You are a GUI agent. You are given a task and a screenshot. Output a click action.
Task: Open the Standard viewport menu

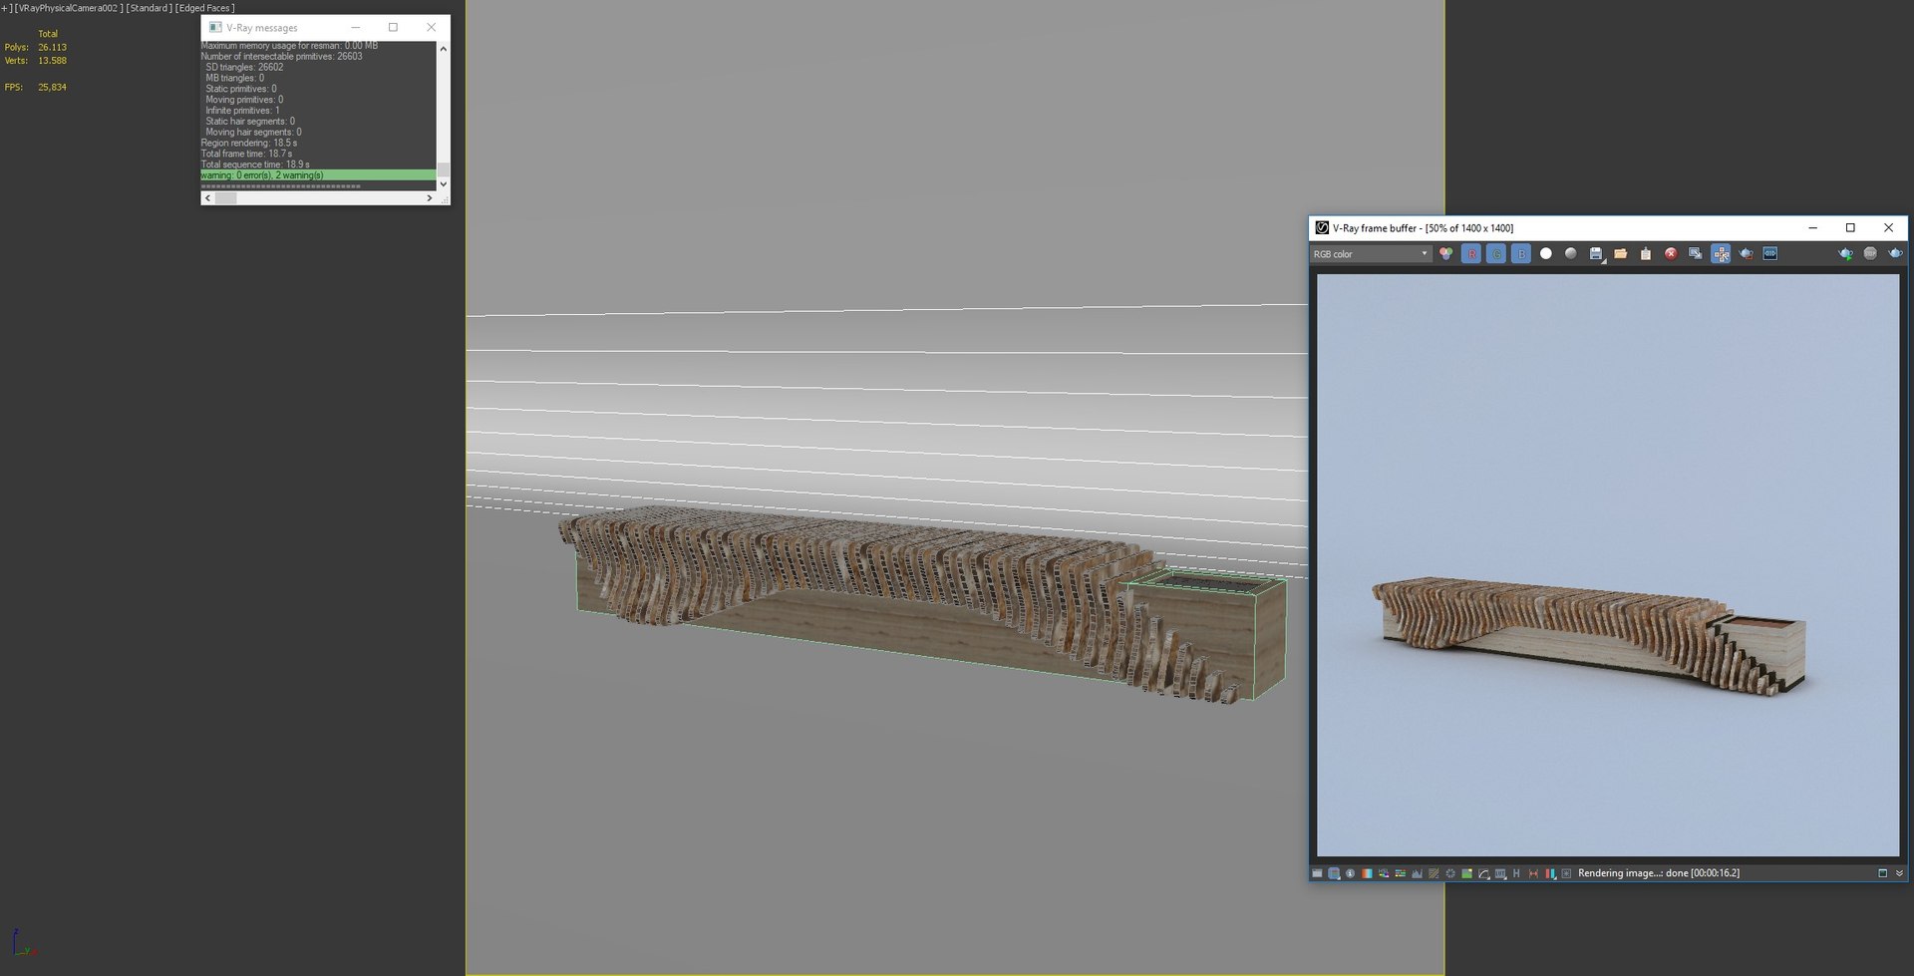(x=150, y=8)
